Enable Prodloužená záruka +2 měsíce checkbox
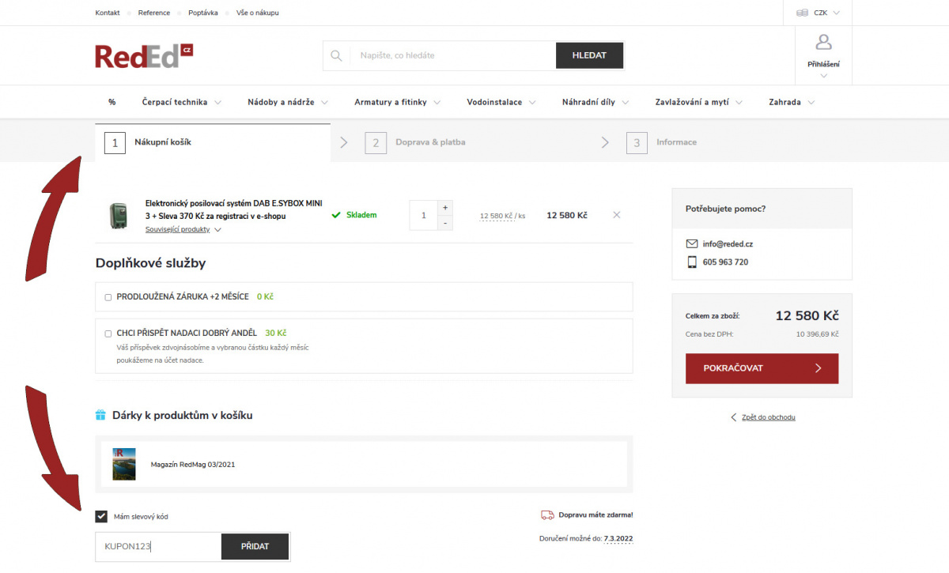949x573 pixels. (108, 297)
